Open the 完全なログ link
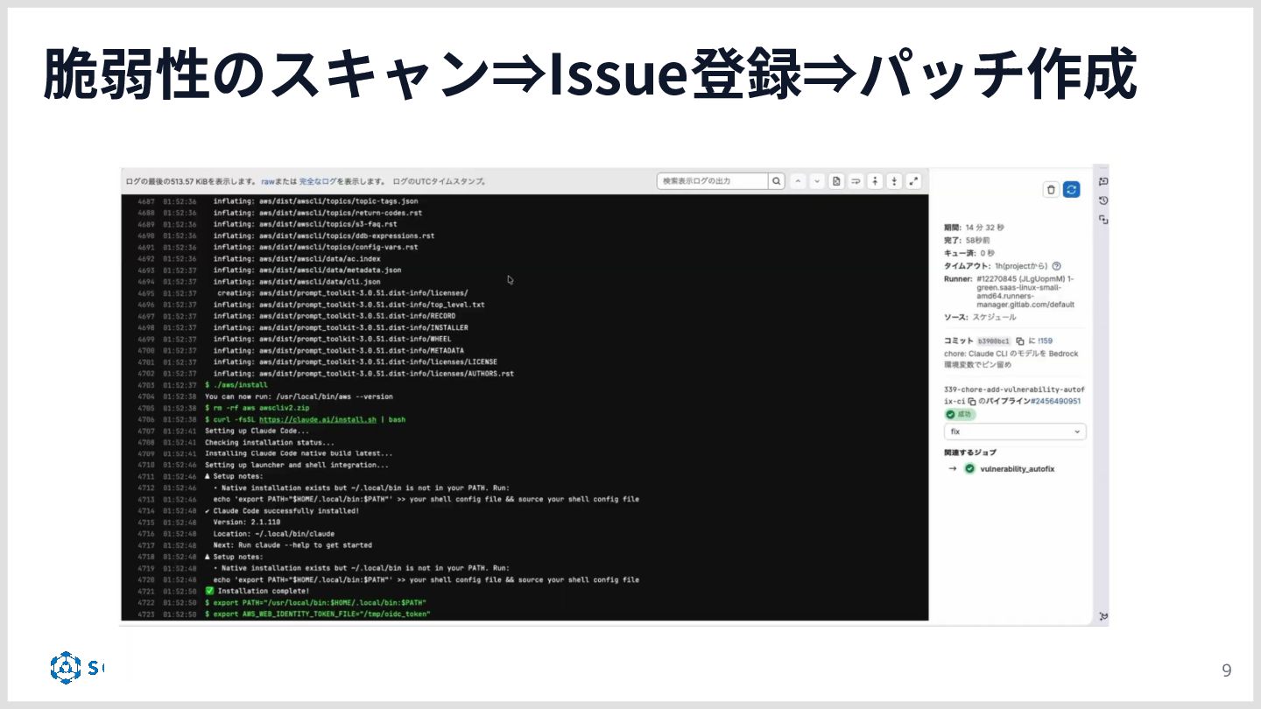The image size is (1261, 709). point(318,181)
